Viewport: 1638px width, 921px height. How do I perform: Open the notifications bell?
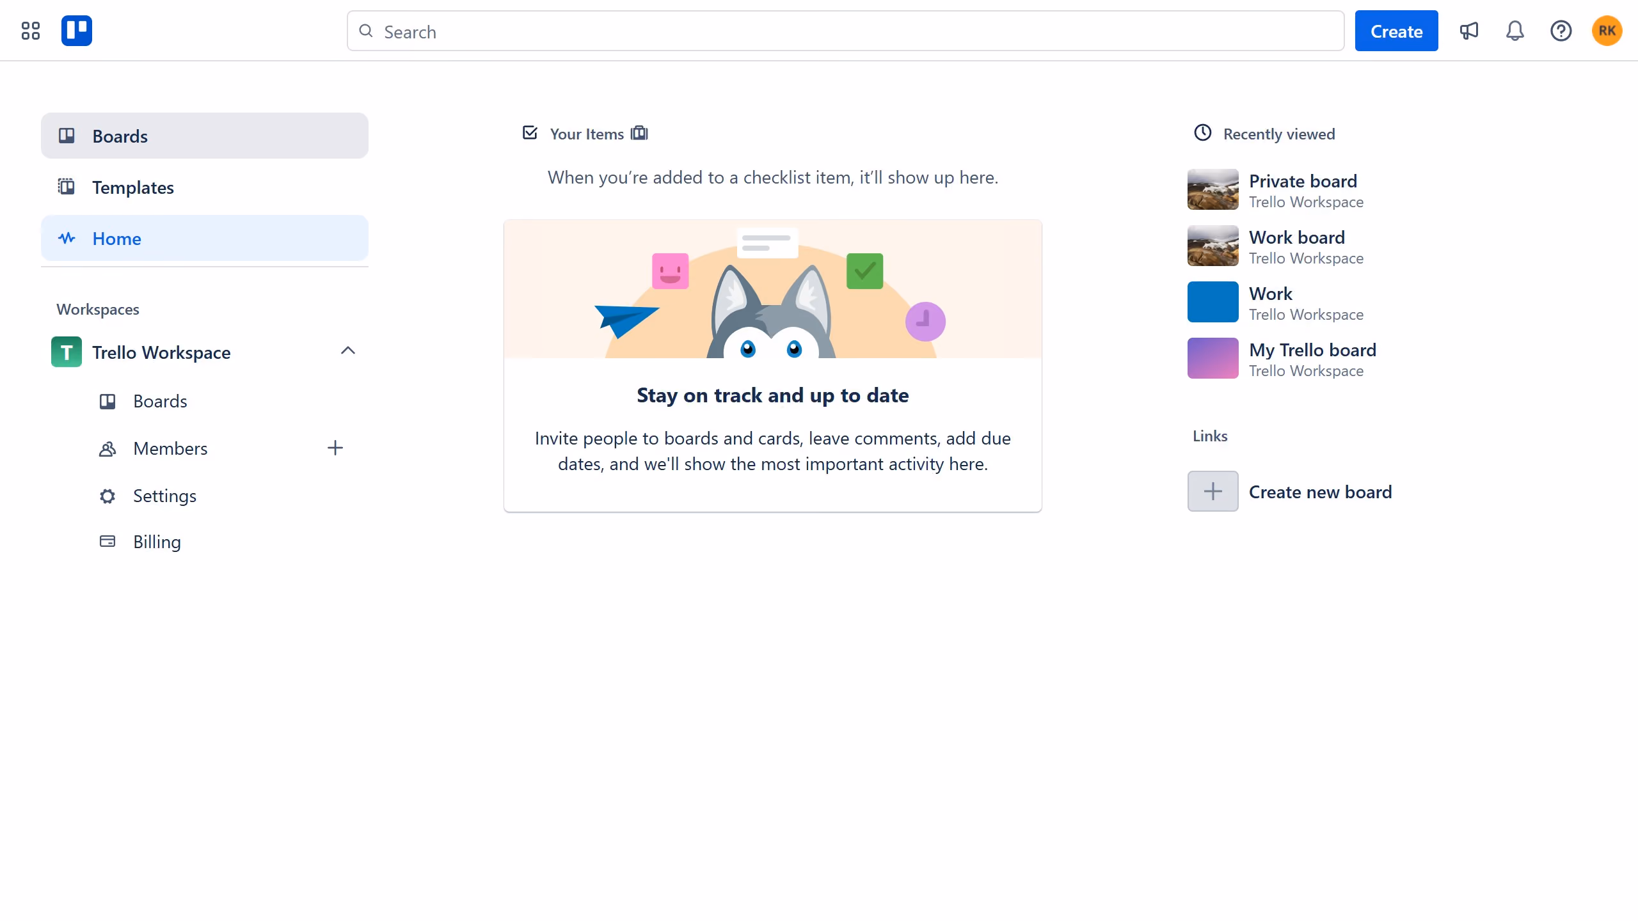coord(1515,31)
